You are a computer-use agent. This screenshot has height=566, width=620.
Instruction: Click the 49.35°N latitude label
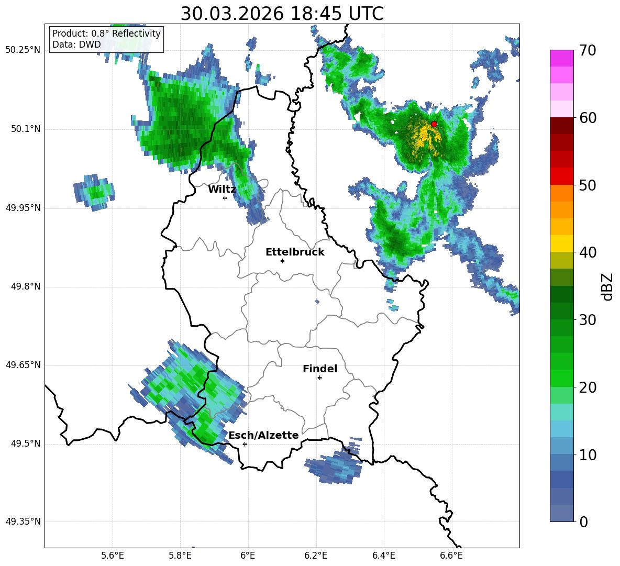pos(23,521)
